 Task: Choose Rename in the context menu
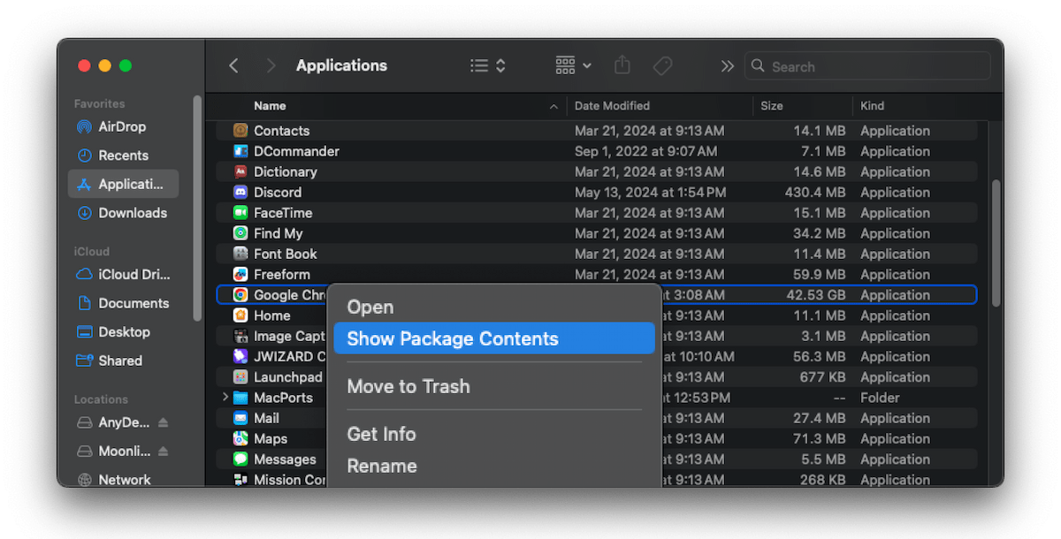[382, 466]
